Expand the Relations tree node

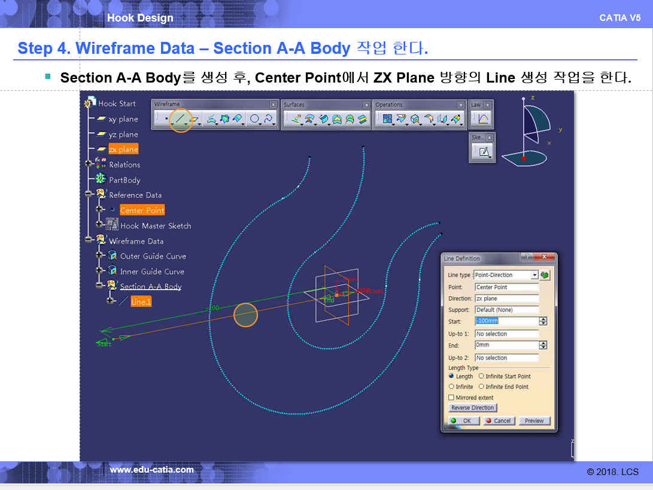[89, 165]
